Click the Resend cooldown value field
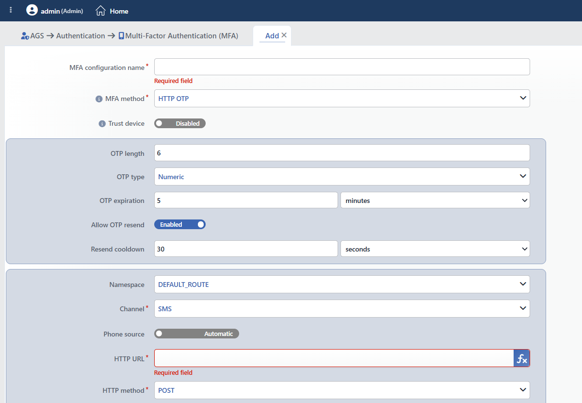Viewport: 582px width, 403px height. coord(246,249)
